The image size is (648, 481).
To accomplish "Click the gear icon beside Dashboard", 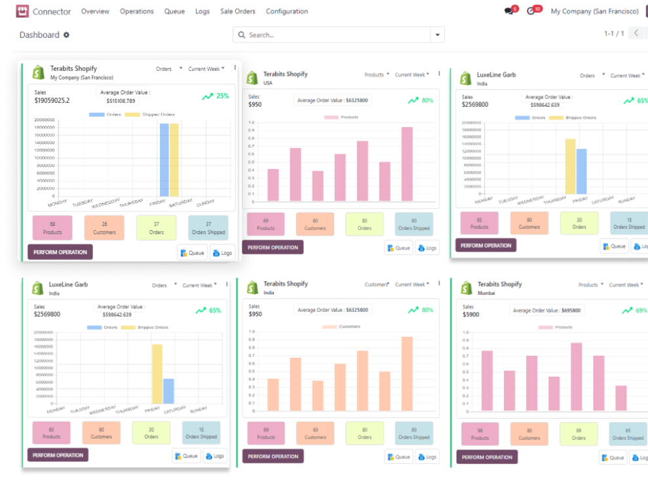I will point(67,35).
